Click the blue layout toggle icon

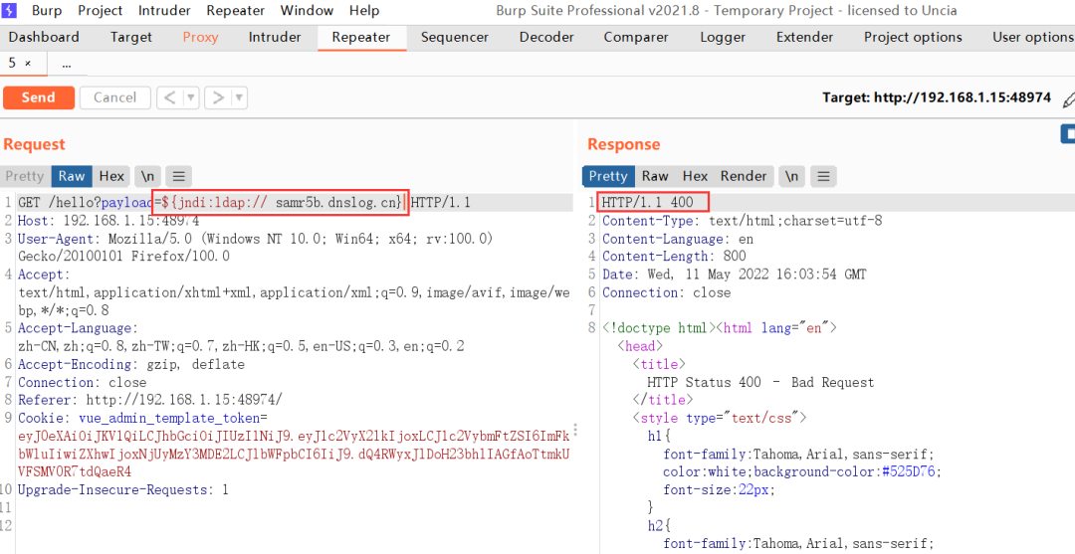tap(1067, 133)
